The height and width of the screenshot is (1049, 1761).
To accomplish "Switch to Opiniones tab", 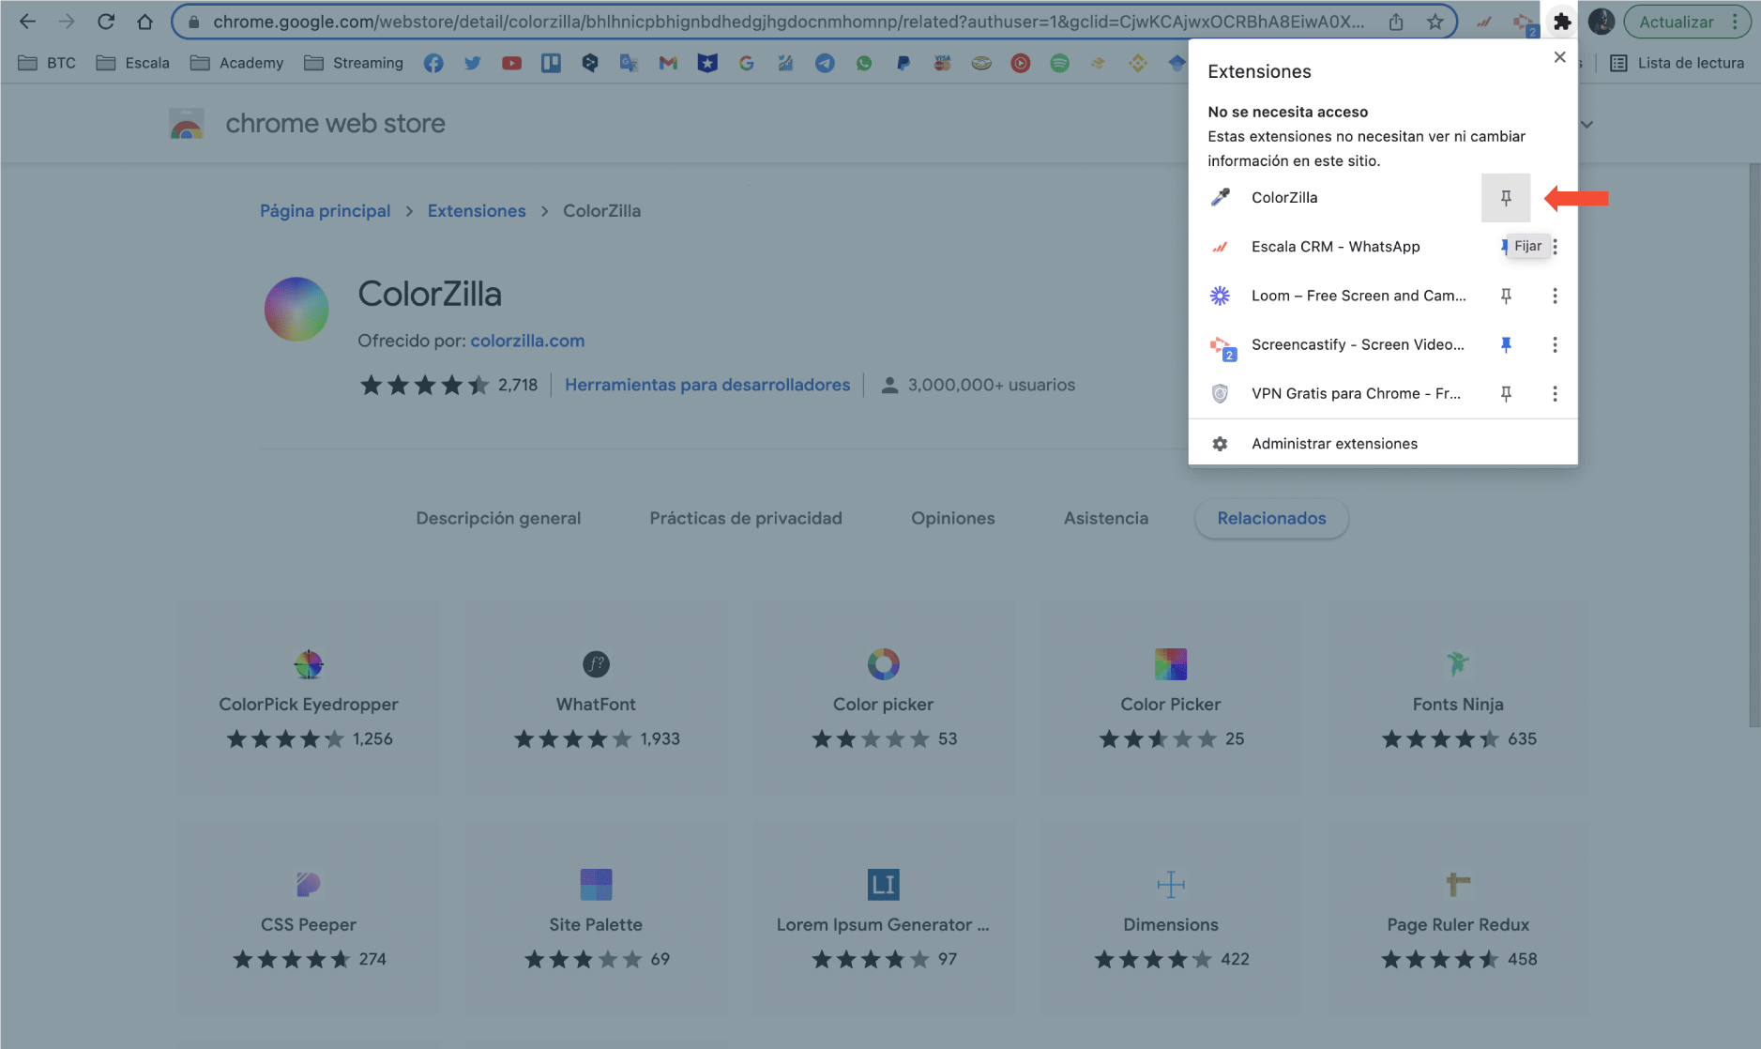I will 953,518.
